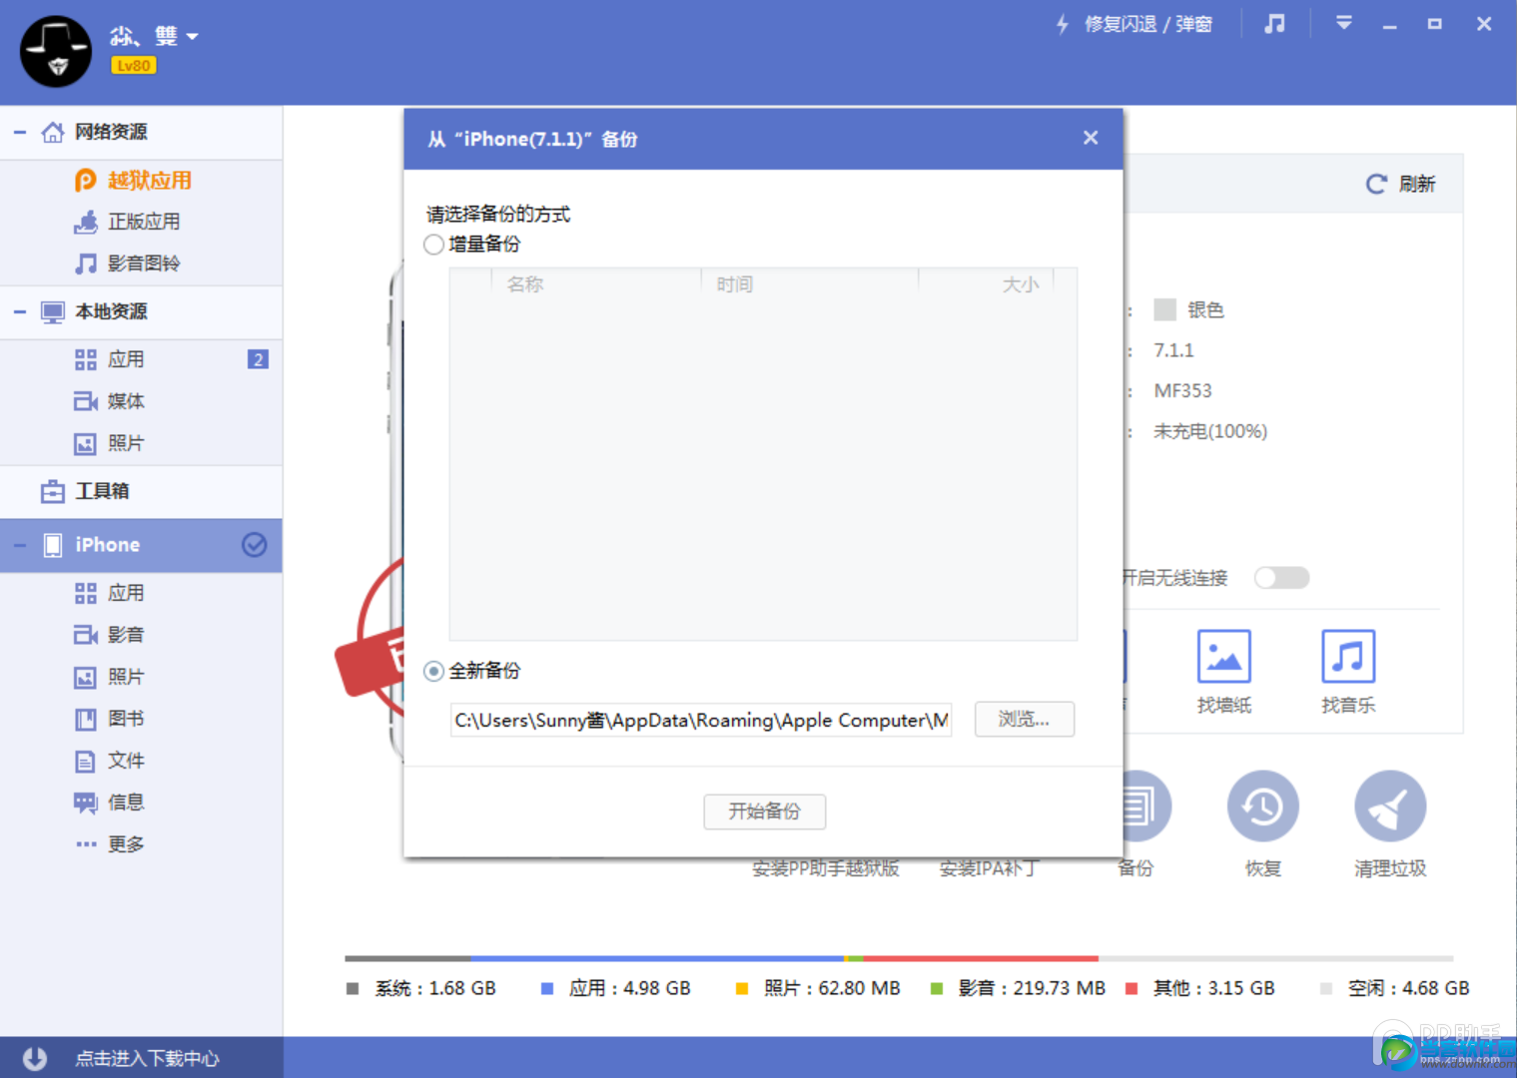Screen dimensions: 1517x1078
Task: Click the 浏览... browse button
Action: (1025, 719)
